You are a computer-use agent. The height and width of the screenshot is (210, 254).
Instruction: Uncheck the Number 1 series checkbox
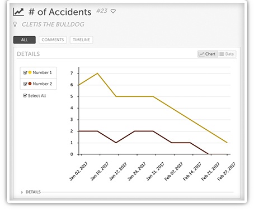(x=25, y=72)
